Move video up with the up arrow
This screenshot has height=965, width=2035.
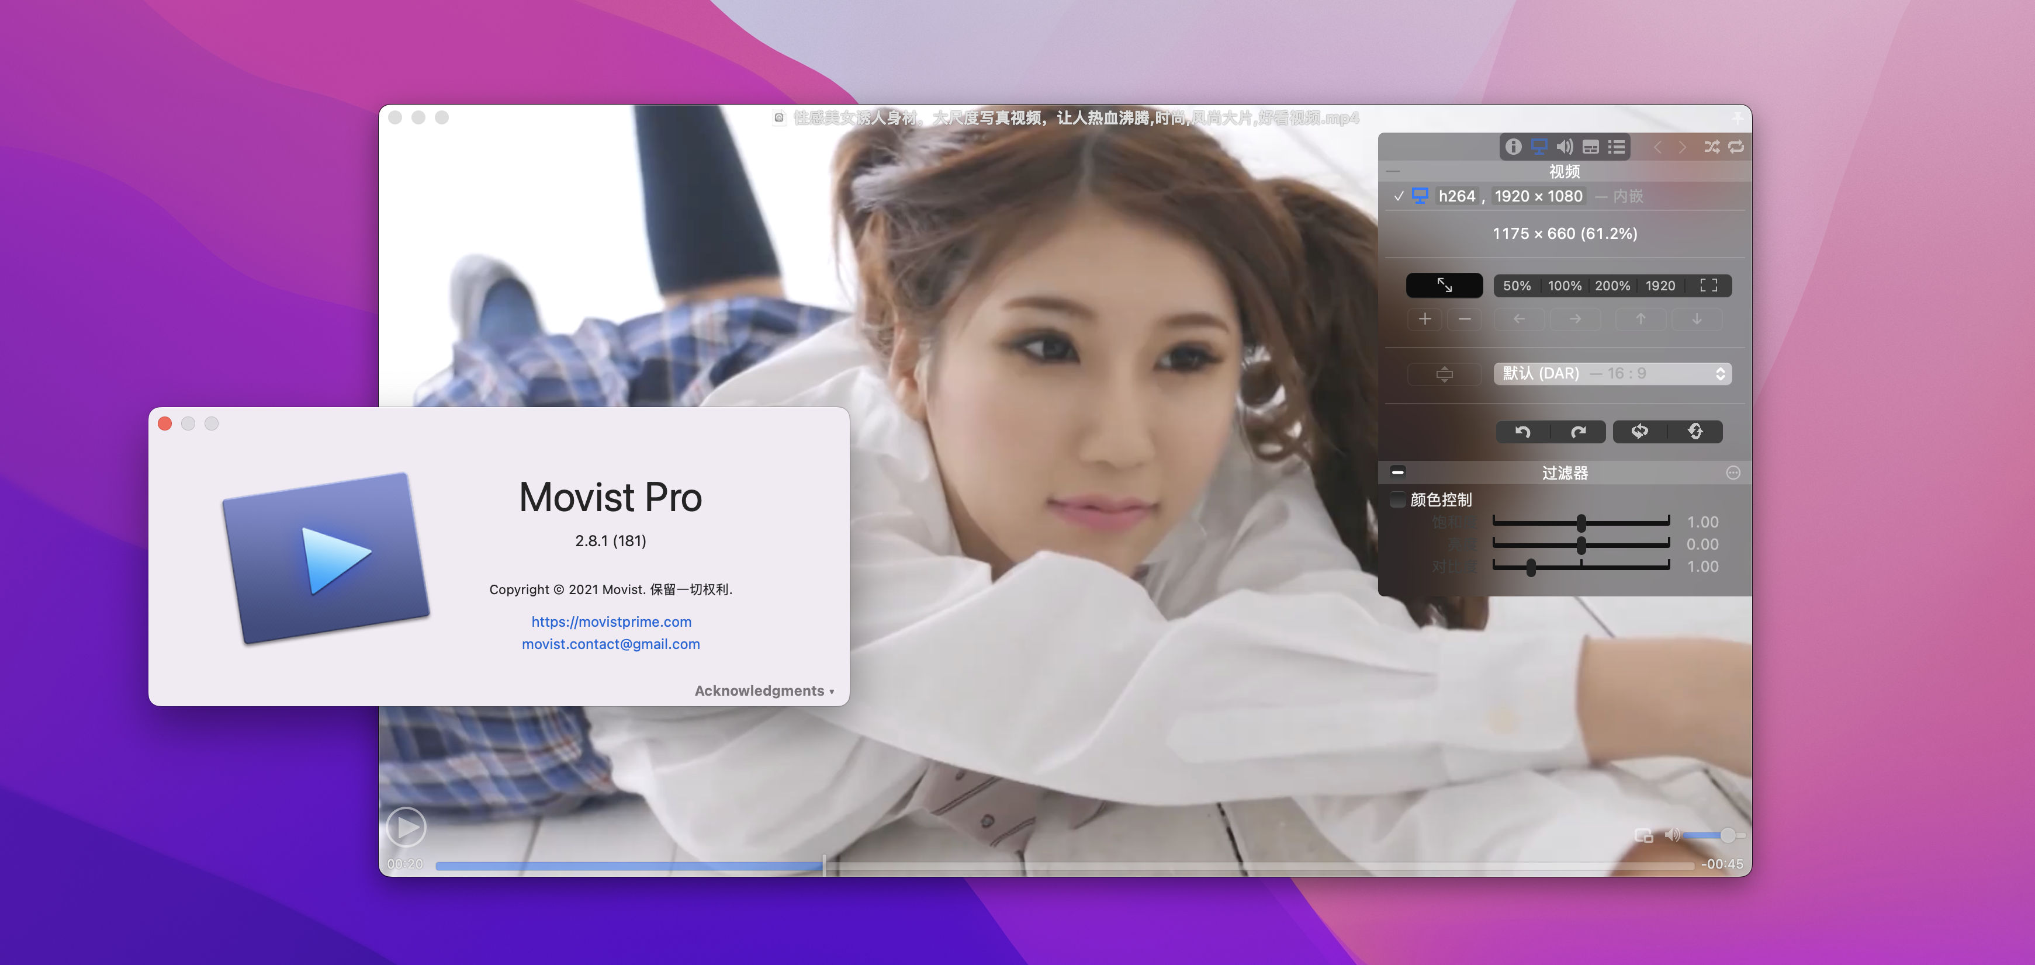(1641, 319)
